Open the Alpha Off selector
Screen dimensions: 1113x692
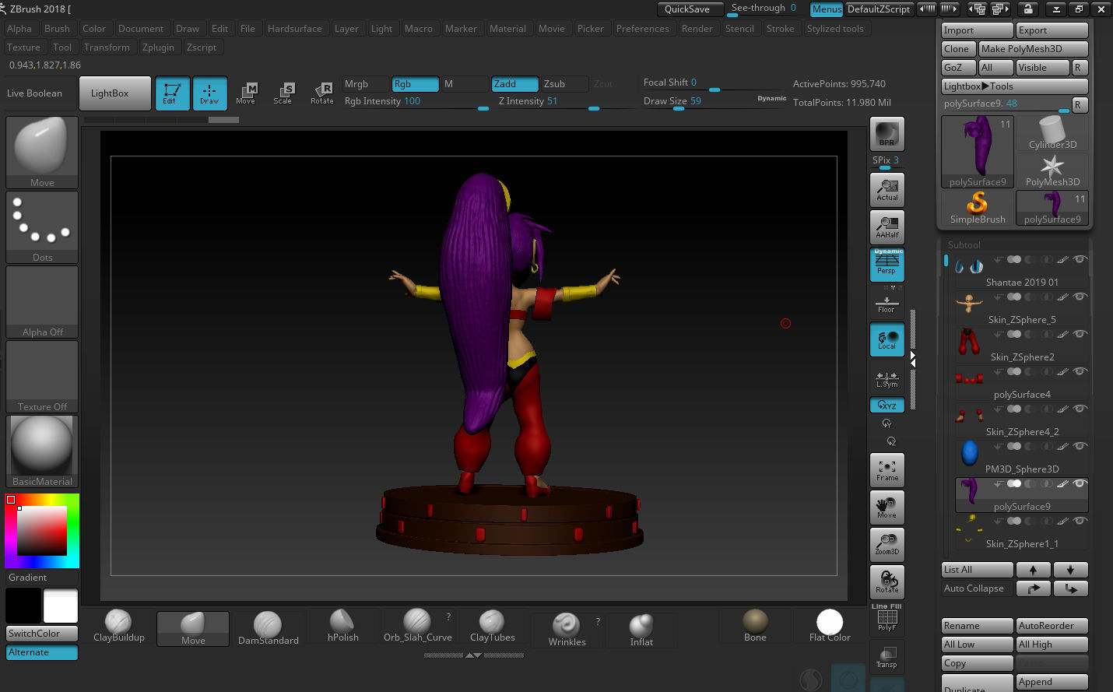click(42, 302)
